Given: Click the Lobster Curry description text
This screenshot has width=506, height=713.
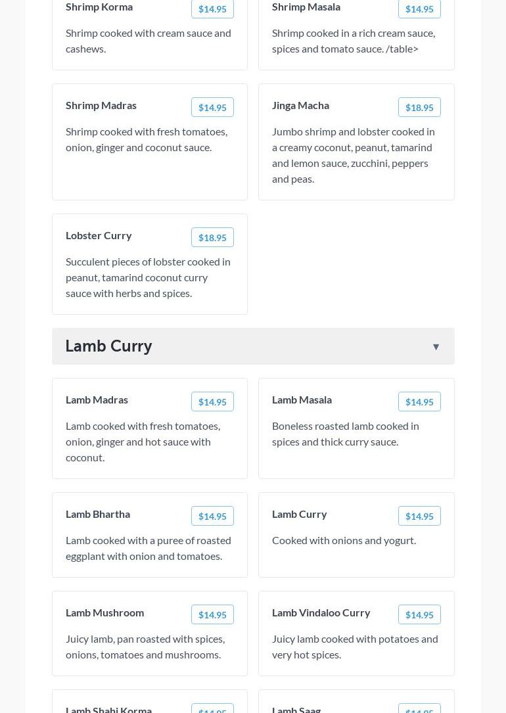Looking at the screenshot, I should coord(148,277).
